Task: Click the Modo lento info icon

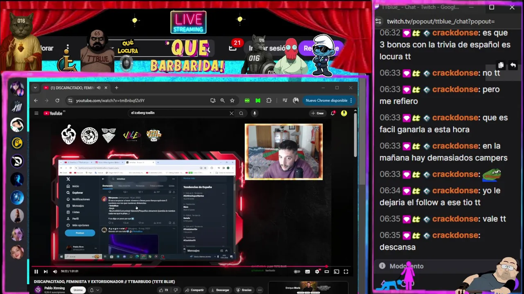Action: point(382,266)
